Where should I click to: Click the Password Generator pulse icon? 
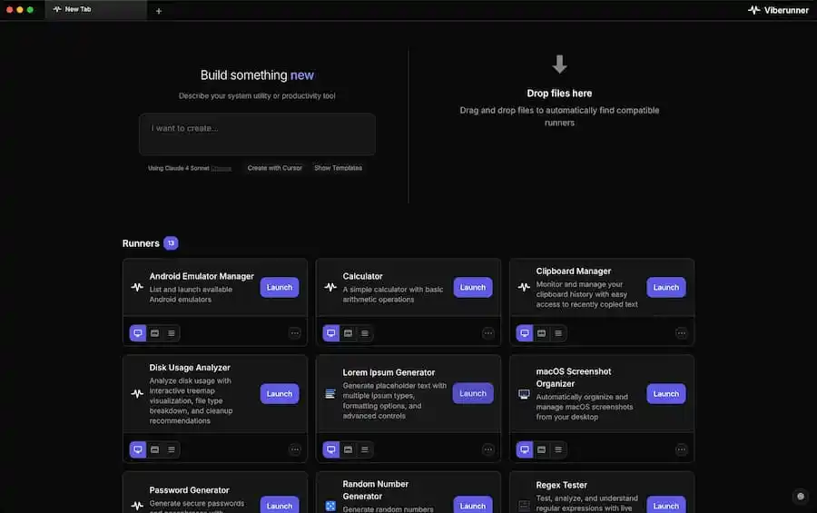click(x=137, y=505)
